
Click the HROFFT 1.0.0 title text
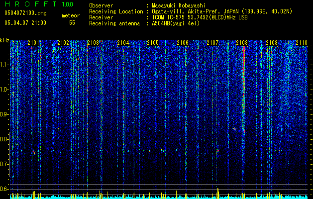click(39, 4)
